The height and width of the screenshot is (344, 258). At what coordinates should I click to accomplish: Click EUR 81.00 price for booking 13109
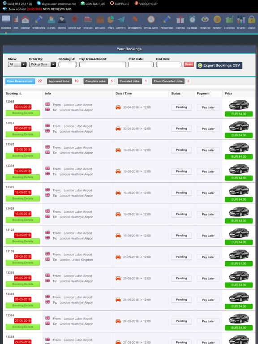coord(239,264)
